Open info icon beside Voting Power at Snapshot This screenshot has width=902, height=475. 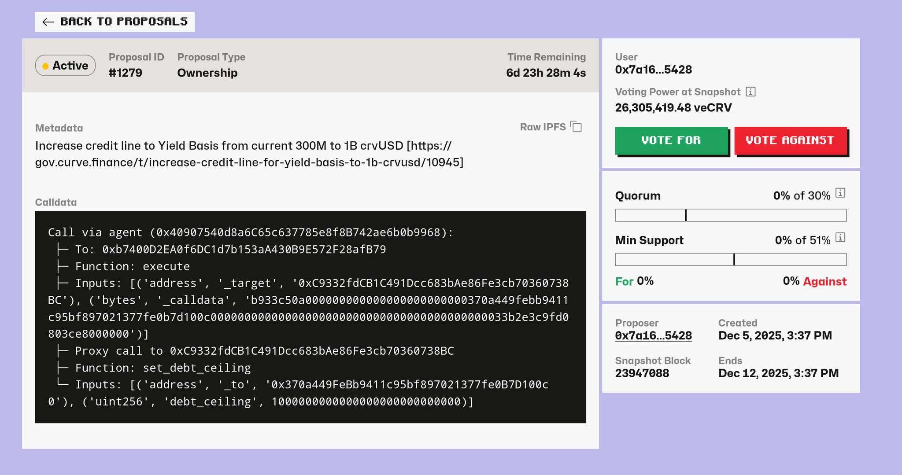coord(751,92)
